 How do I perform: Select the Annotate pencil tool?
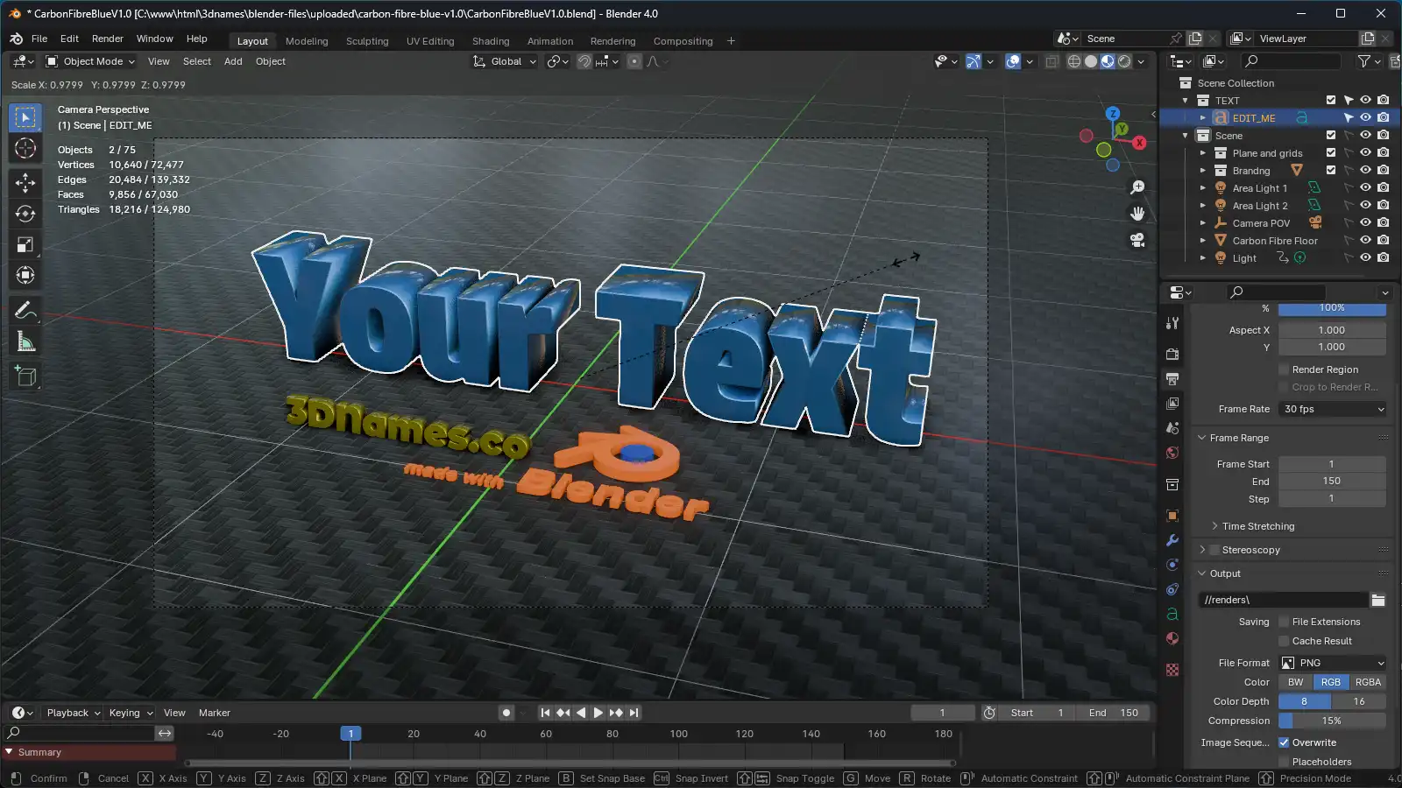pos(25,310)
